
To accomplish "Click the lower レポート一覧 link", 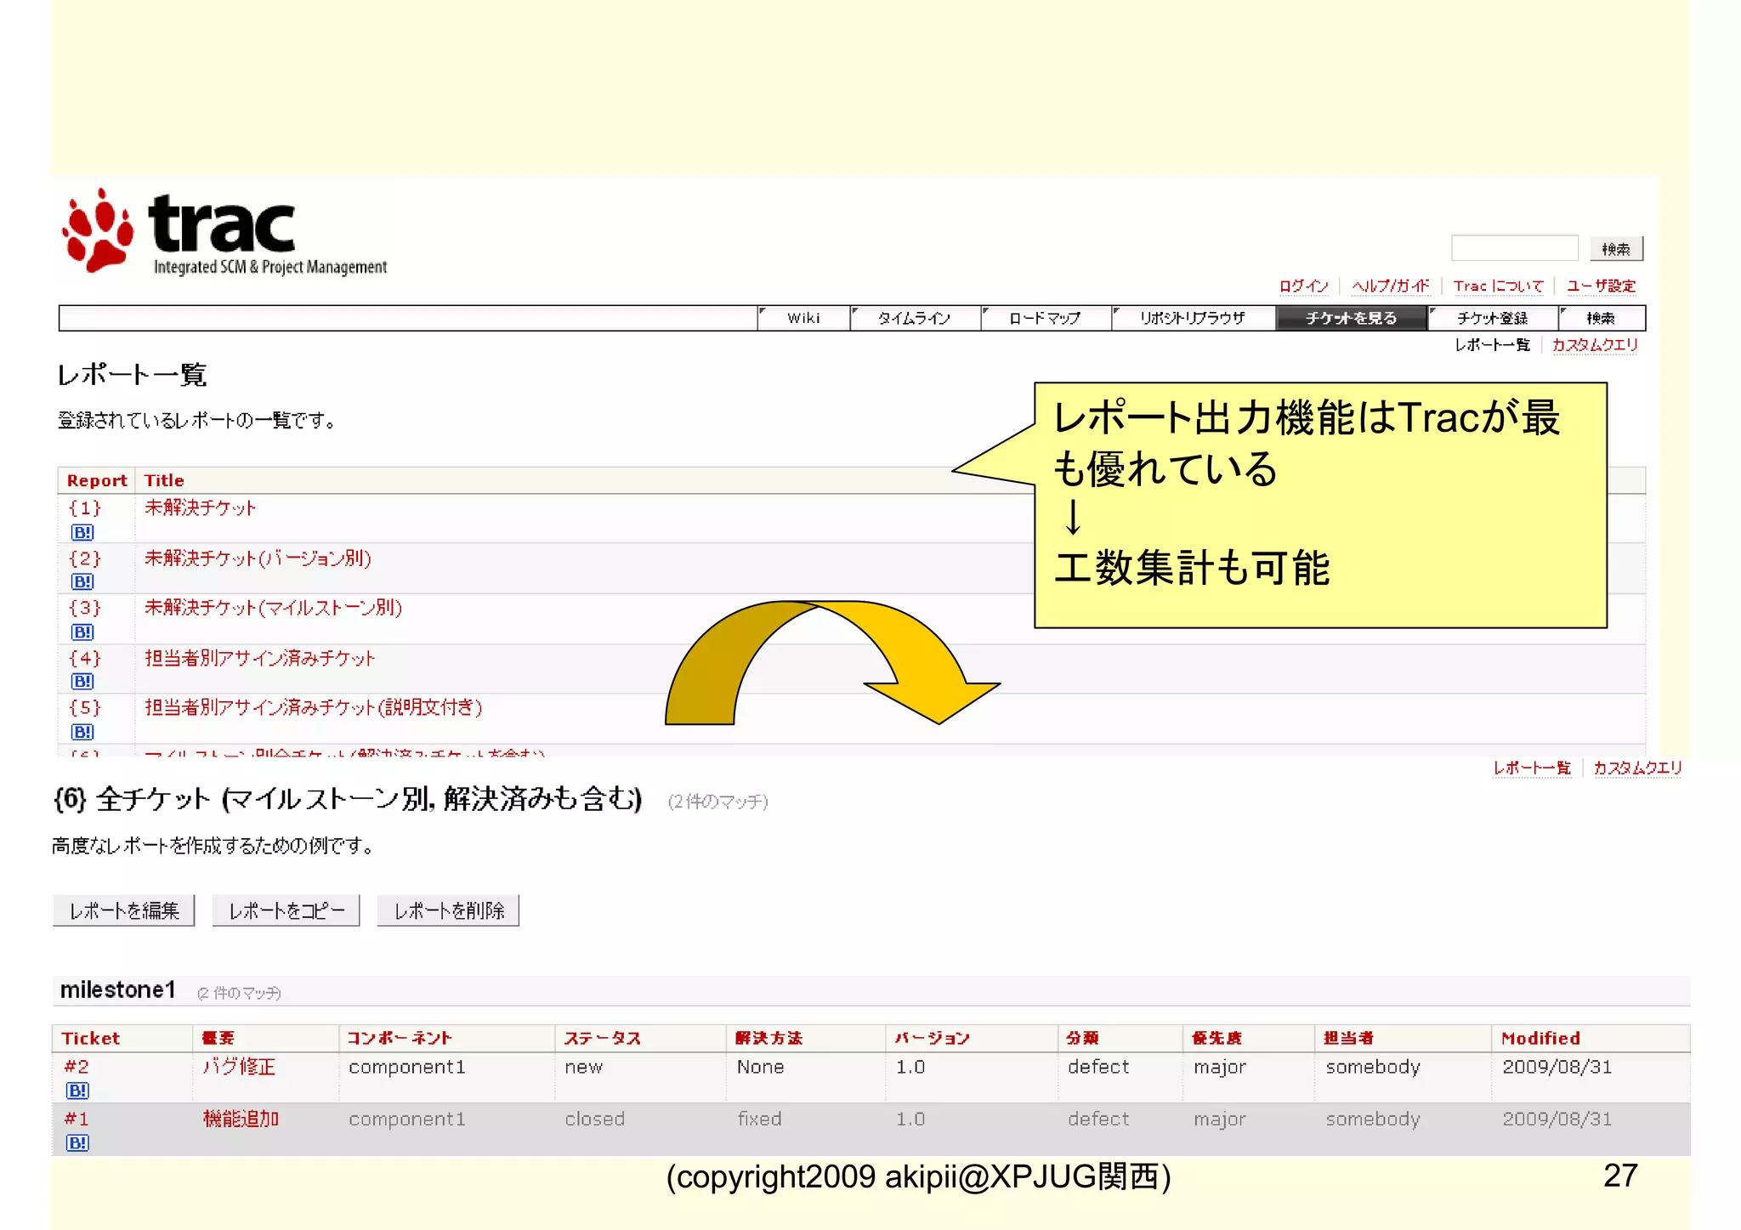I will pos(1532,768).
